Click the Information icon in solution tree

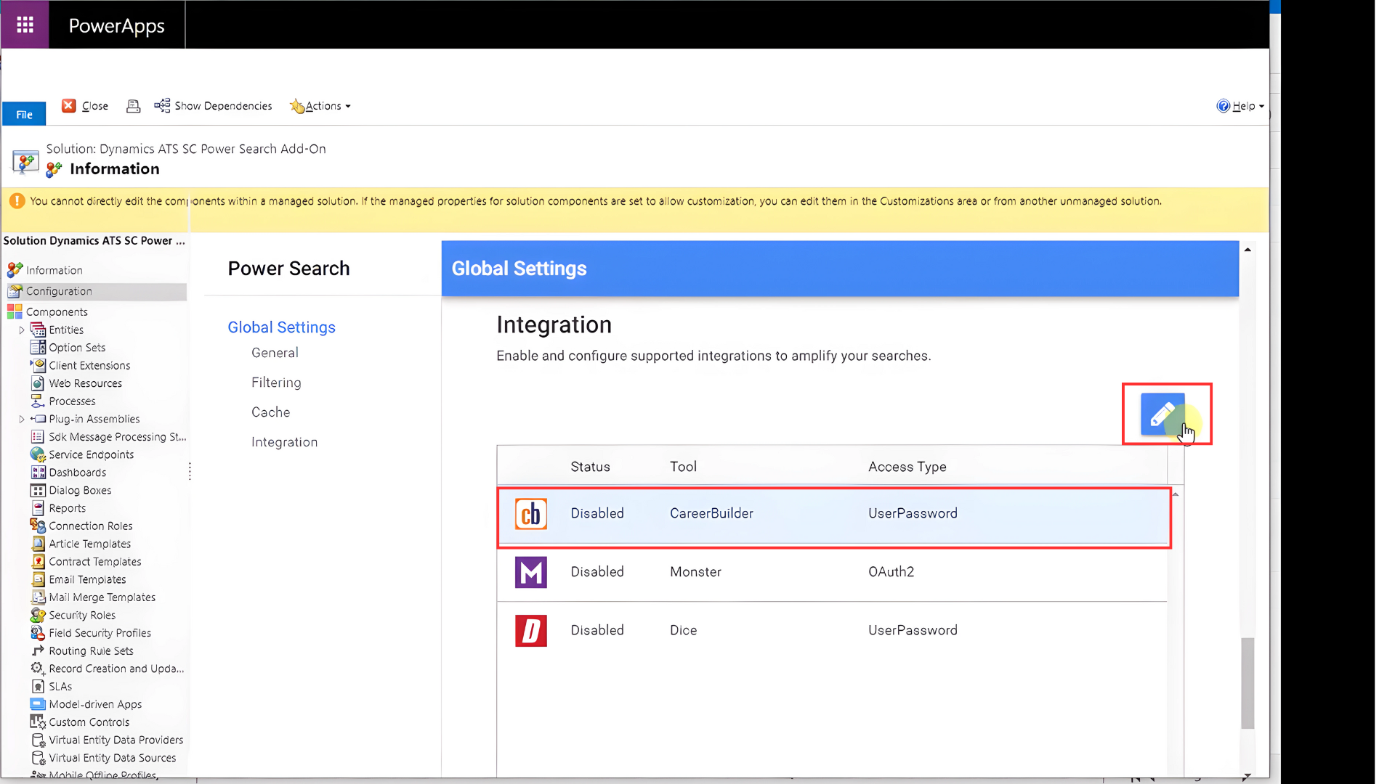[15, 270]
